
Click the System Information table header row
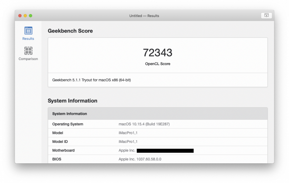point(158,114)
